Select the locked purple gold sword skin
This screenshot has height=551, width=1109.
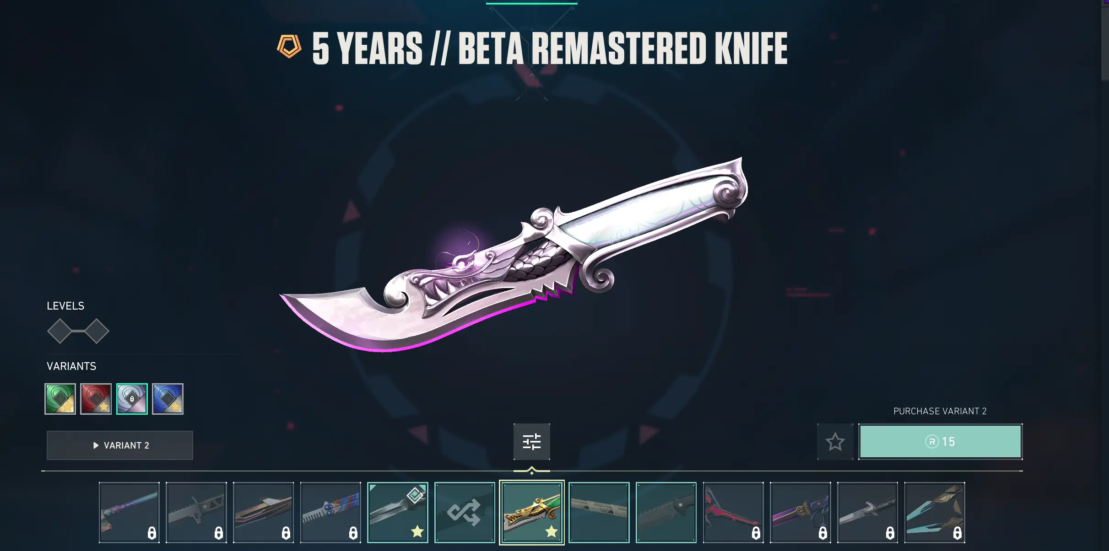800,513
